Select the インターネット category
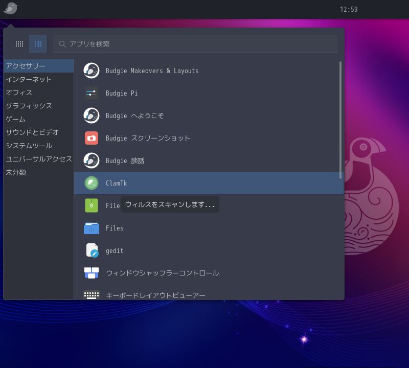 [39, 79]
